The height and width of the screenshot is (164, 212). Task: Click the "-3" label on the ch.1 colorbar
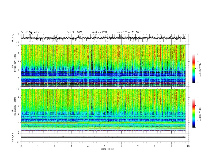click(198, 54)
